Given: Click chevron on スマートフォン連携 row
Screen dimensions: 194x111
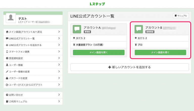Looking at the screenshot, I should (59, 51).
